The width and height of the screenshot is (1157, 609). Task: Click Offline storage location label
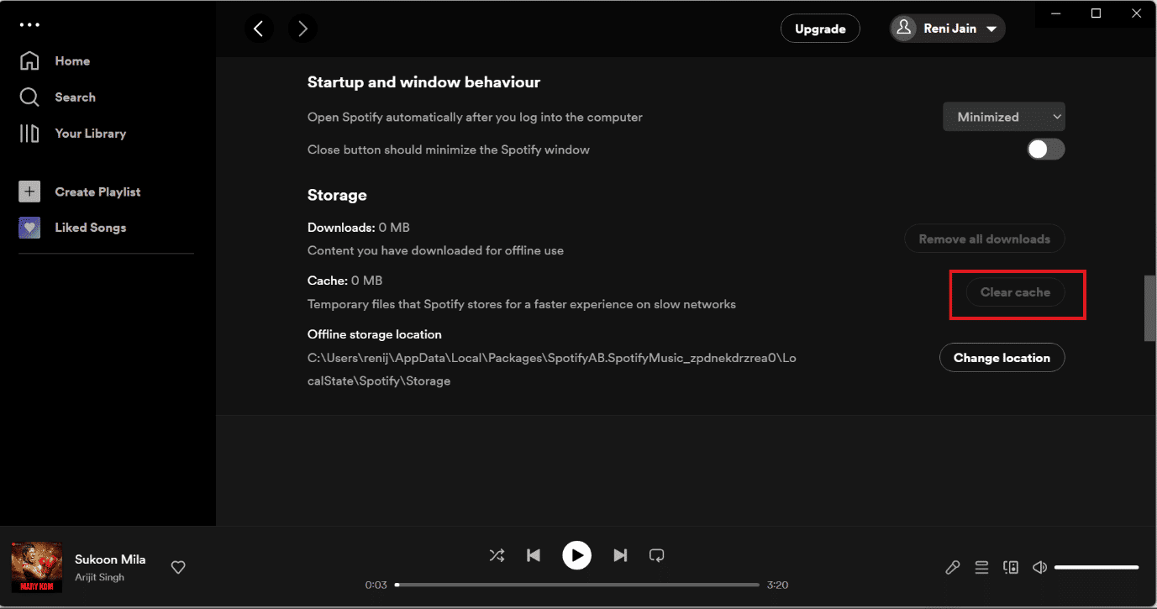coord(374,334)
